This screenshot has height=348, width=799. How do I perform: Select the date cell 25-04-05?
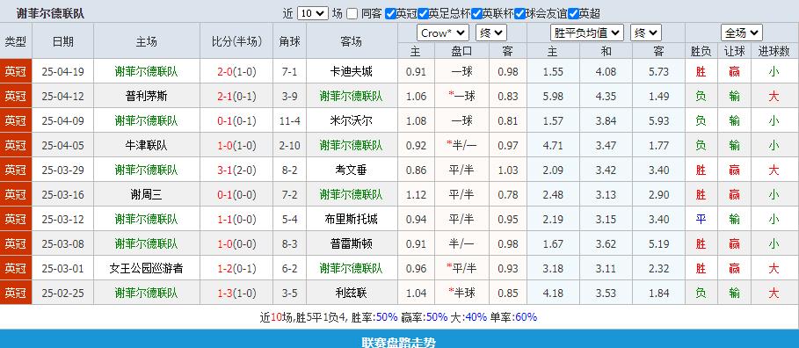click(x=62, y=145)
